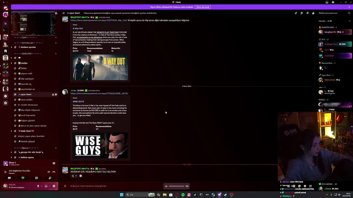Open the Inbox icon in title bar
The height and width of the screenshot is (198, 353).
pyautogui.click(x=327, y=2)
